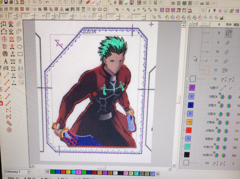
Task: Click the Travel by 1 stitch icon
Action: (x=14, y=83)
